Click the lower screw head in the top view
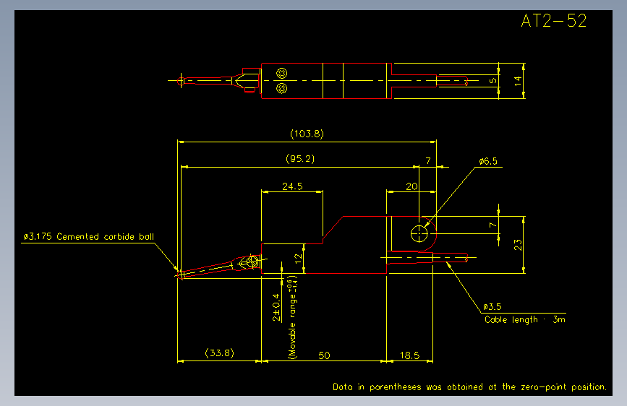The height and width of the screenshot is (406, 627). (281, 88)
